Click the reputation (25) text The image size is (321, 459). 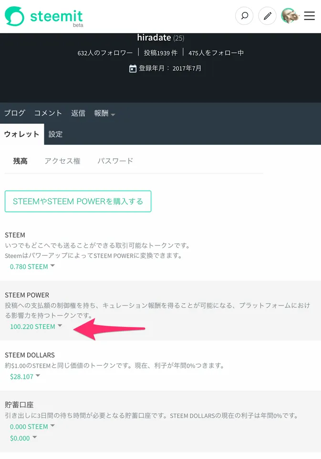[x=179, y=38]
